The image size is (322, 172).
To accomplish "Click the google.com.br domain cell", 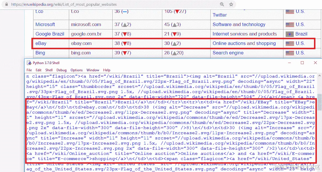I will (91, 34).
